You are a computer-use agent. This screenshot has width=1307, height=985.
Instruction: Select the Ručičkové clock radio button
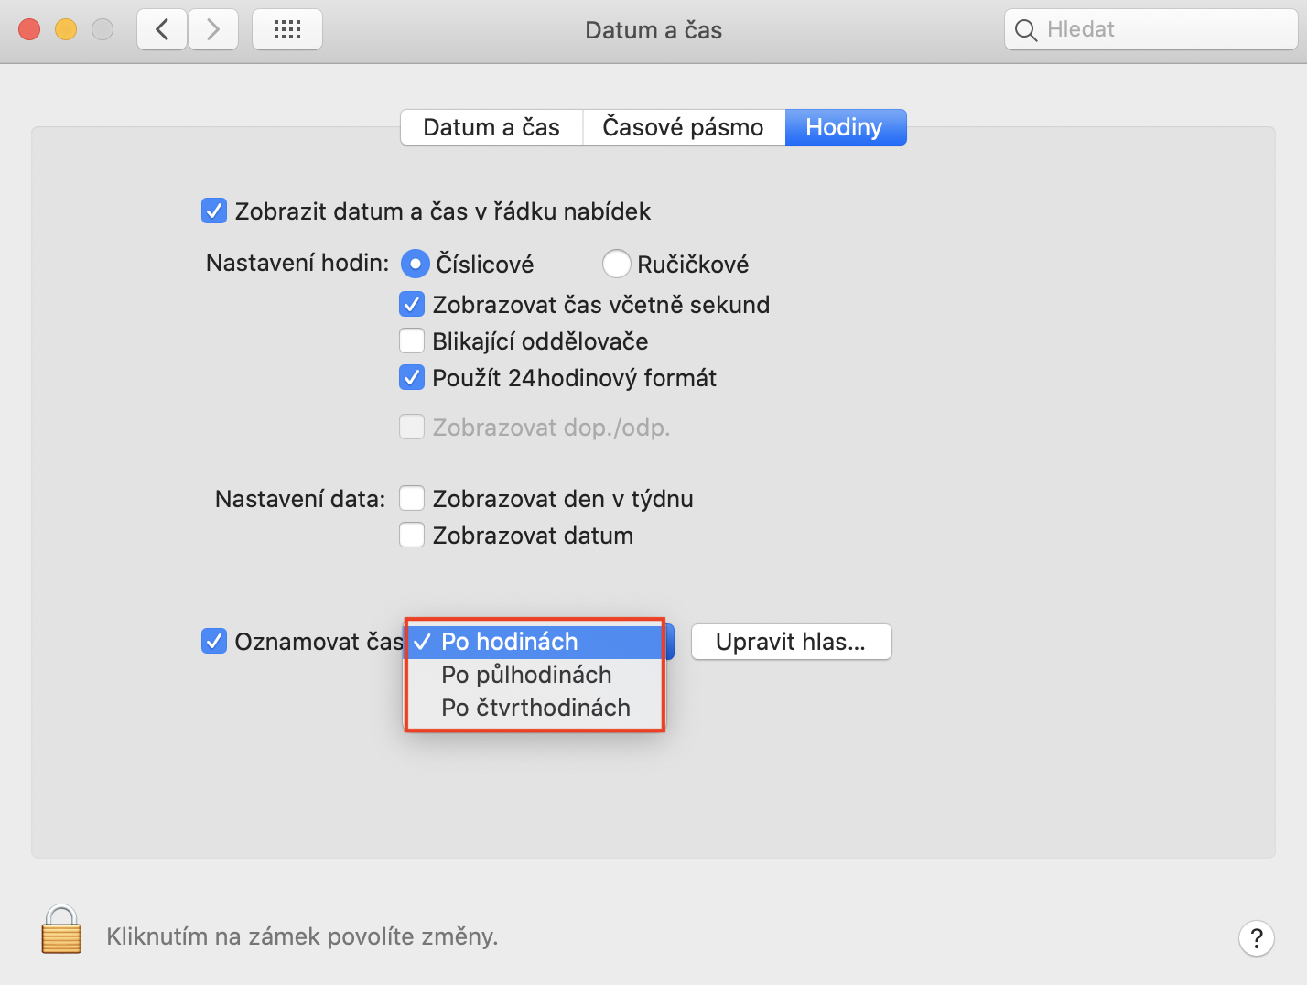tap(616, 264)
